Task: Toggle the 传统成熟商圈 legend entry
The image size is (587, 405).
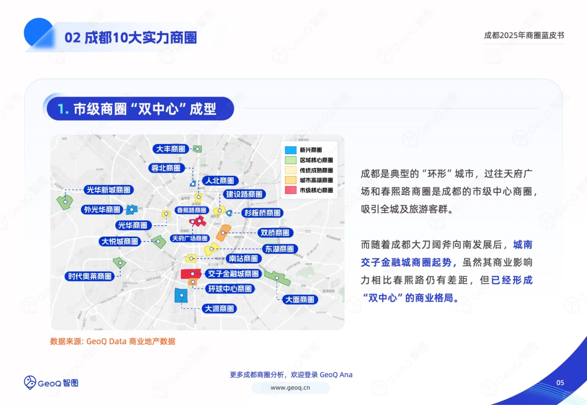Action: coord(310,170)
